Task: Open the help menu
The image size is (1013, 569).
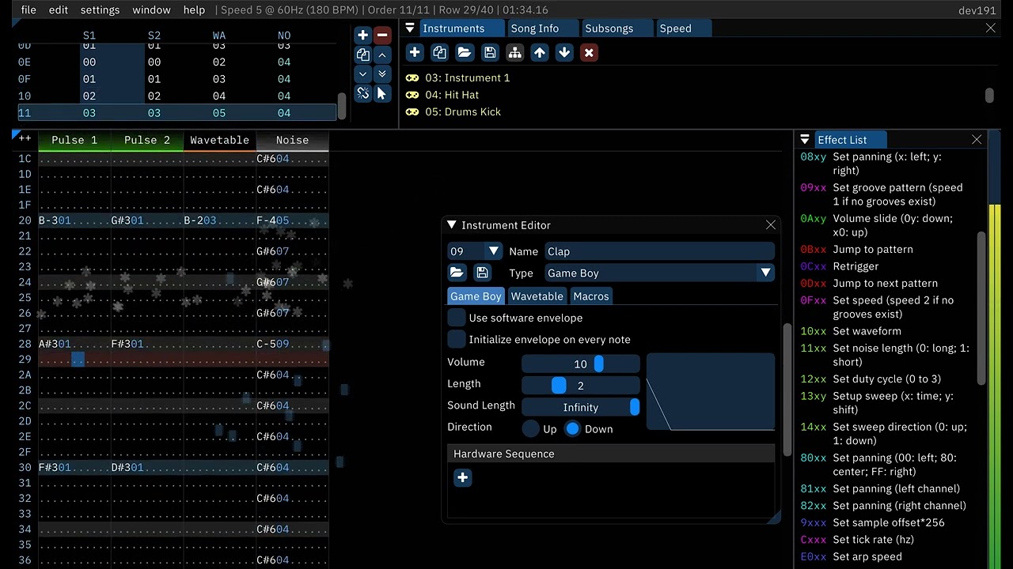Action: point(194,10)
